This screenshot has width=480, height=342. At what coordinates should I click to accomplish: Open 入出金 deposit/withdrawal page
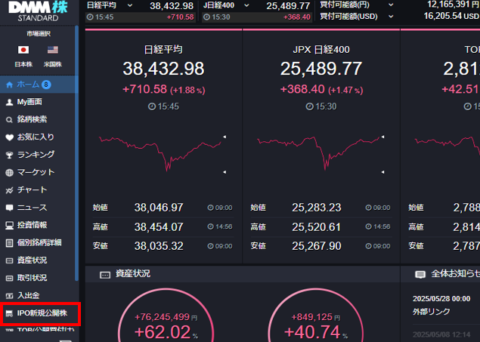[x=28, y=295]
